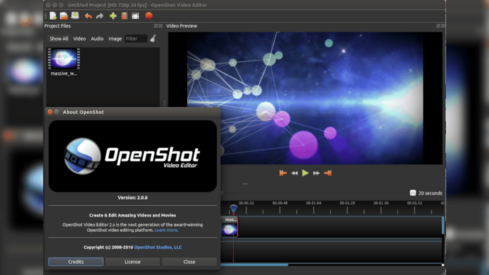Float the Project Files panel
The image size is (489, 275).
click(x=156, y=26)
